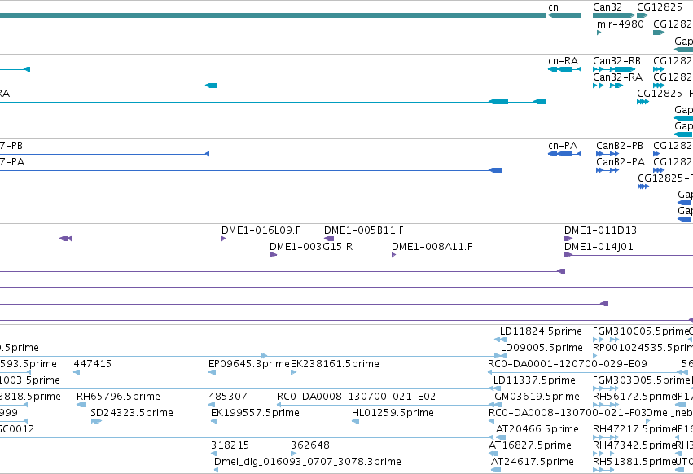Select the CanB2-RA transcript

pos(607,86)
